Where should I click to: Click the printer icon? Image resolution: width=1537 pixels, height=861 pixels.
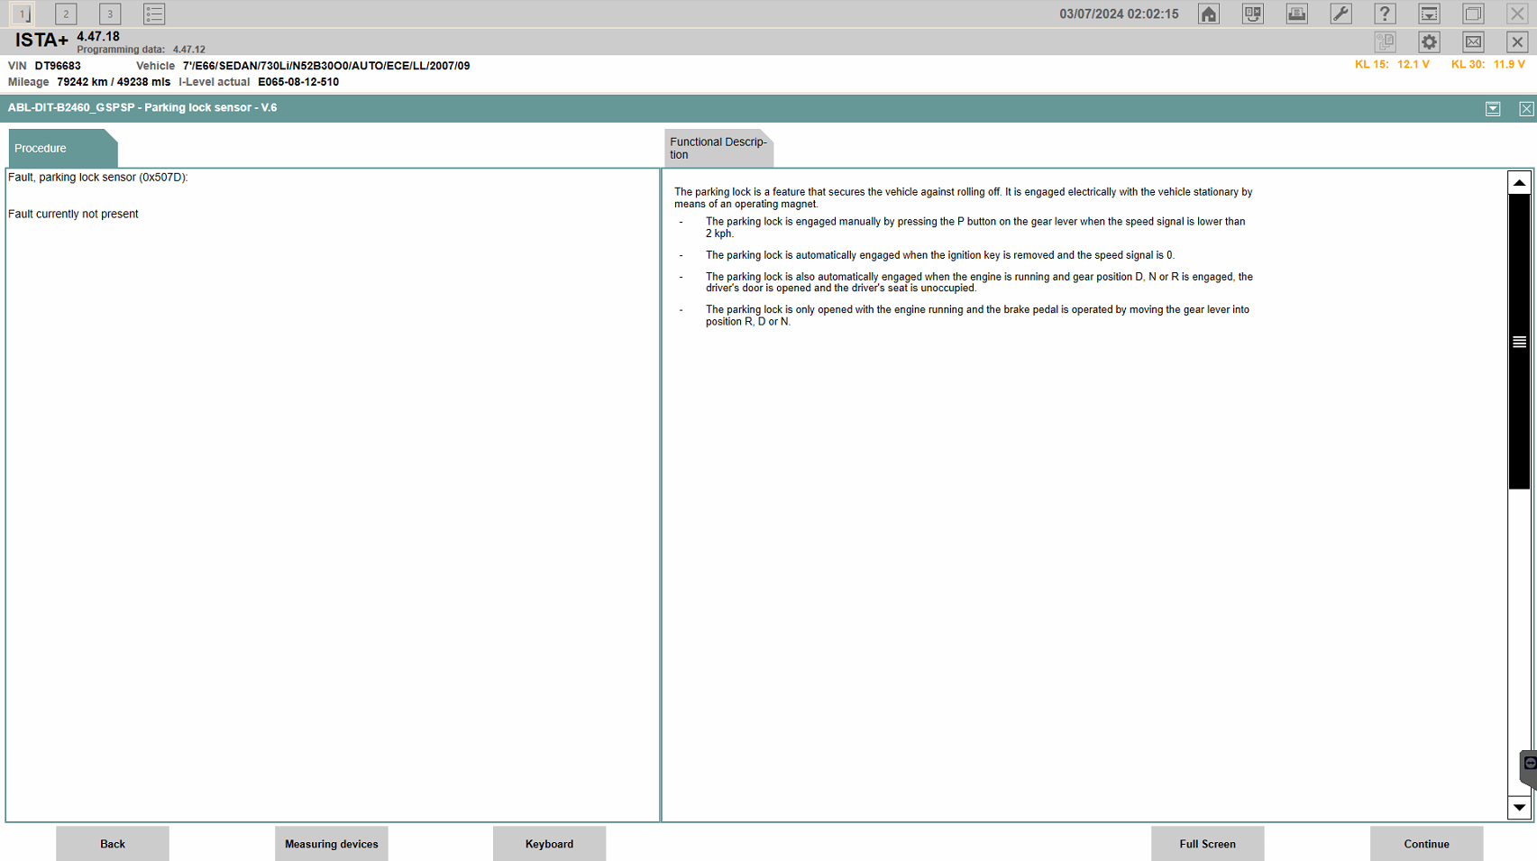pos(1297,14)
